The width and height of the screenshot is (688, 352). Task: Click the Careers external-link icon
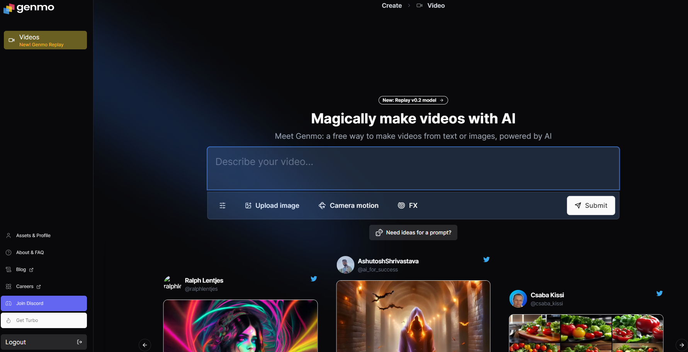(x=39, y=287)
